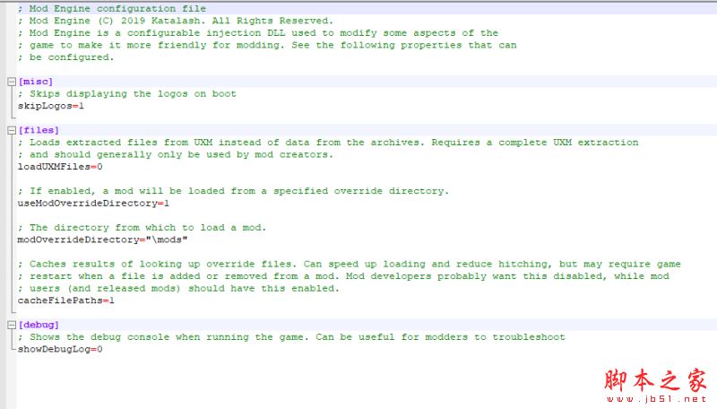This screenshot has height=409, width=717.
Task: Click the modOverrideDirectory="\mods" line
Action: click(x=102, y=239)
